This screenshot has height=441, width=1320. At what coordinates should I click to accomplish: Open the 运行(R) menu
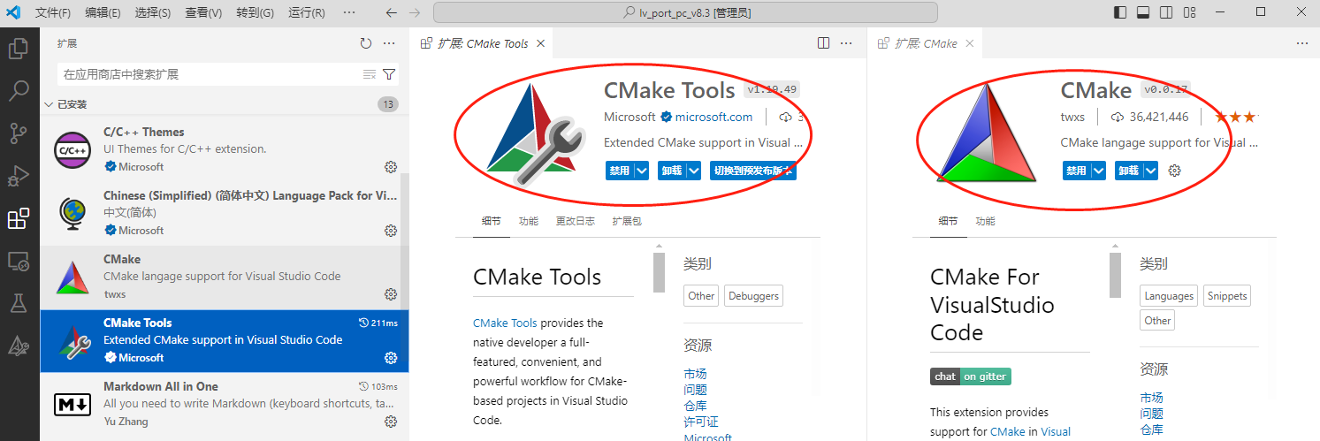pyautogui.click(x=307, y=12)
